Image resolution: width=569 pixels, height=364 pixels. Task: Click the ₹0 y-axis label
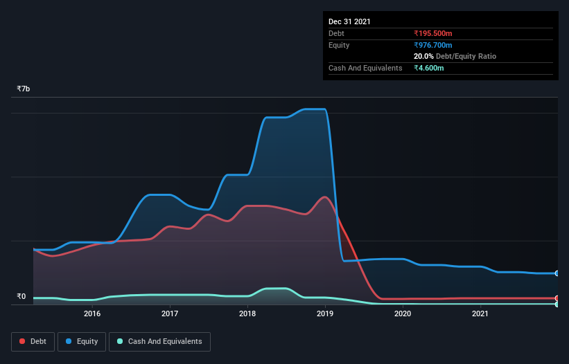[x=21, y=296]
